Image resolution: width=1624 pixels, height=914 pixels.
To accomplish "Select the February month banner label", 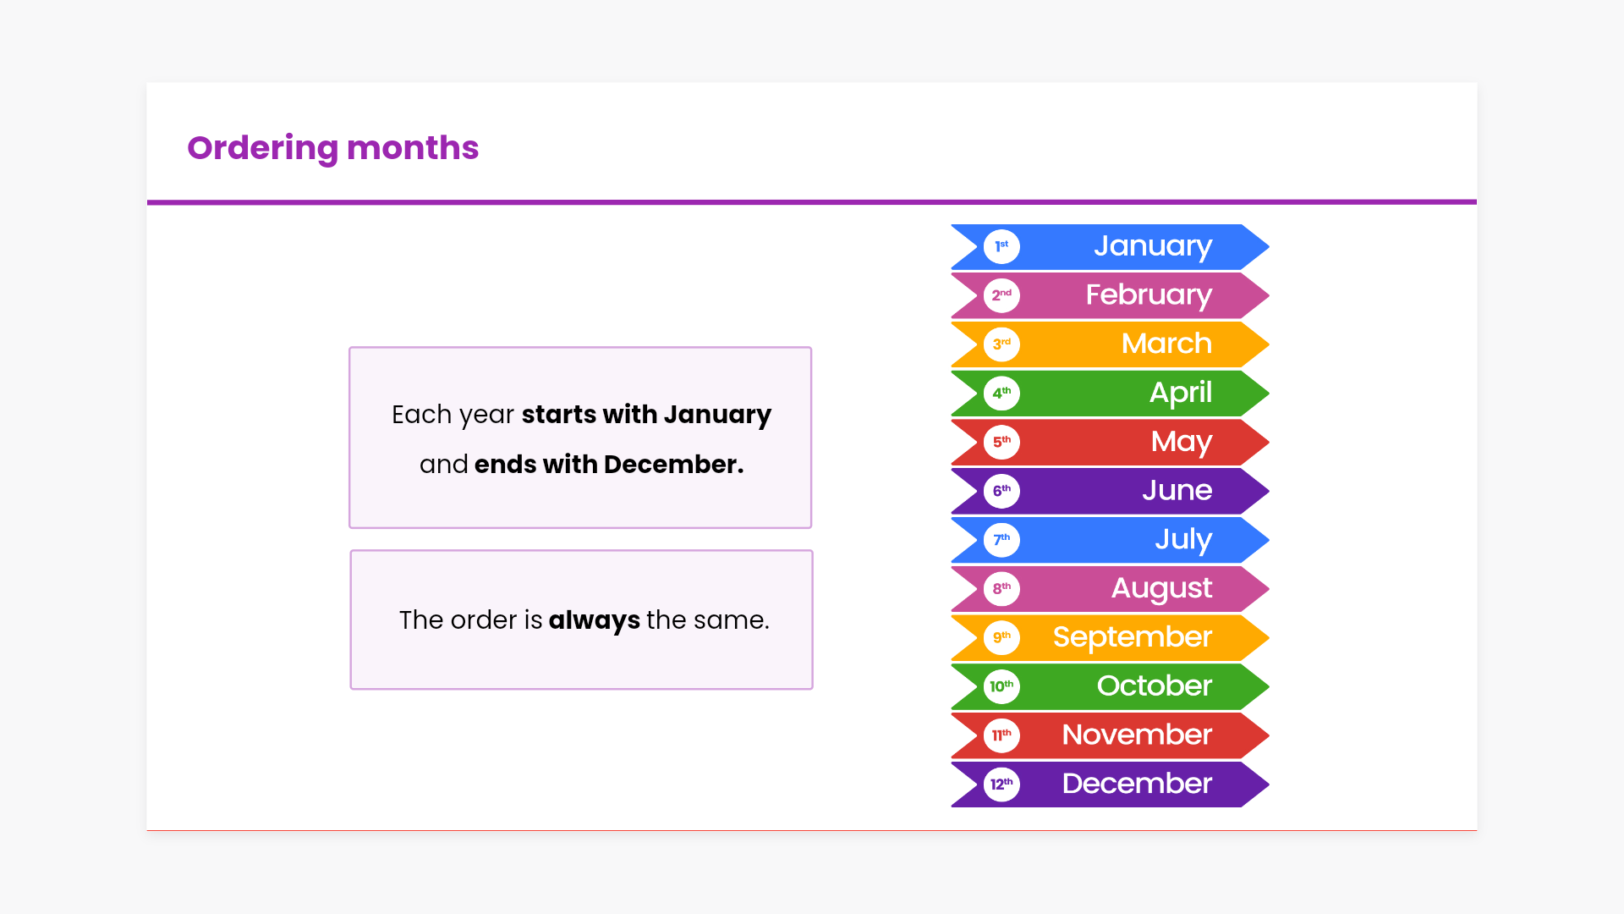I will tap(1149, 295).
